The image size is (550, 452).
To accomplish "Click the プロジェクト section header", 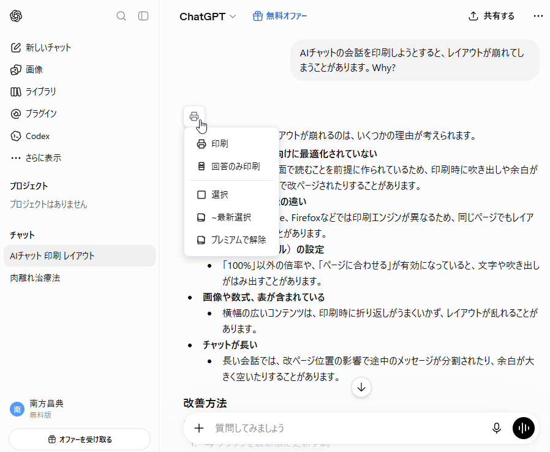I will 29,186.
